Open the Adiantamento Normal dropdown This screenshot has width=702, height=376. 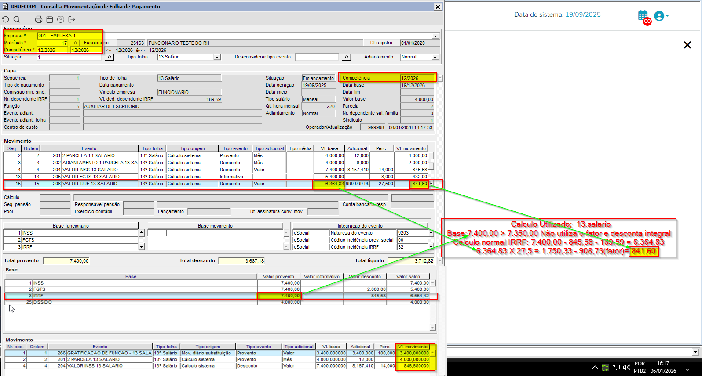point(435,57)
